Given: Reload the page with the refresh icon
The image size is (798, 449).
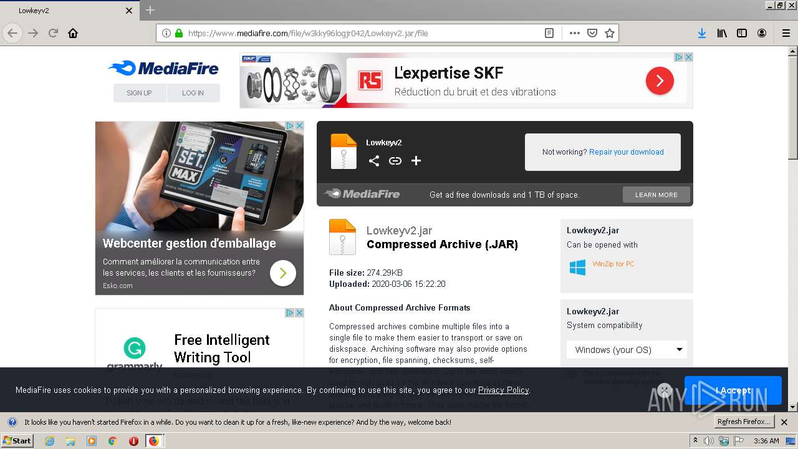Looking at the screenshot, I should coord(53,33).
